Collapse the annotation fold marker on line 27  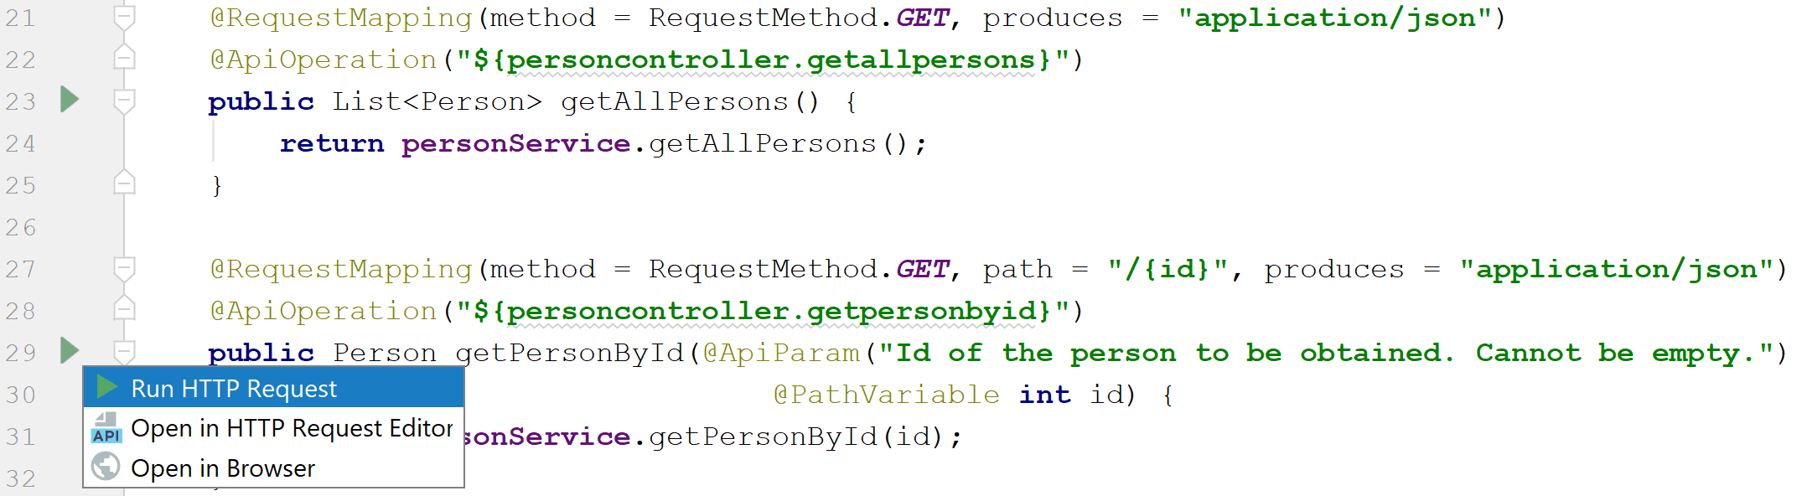(124, 269)
